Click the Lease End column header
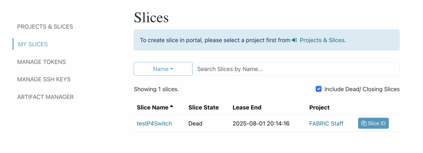 tap(247, 108)
